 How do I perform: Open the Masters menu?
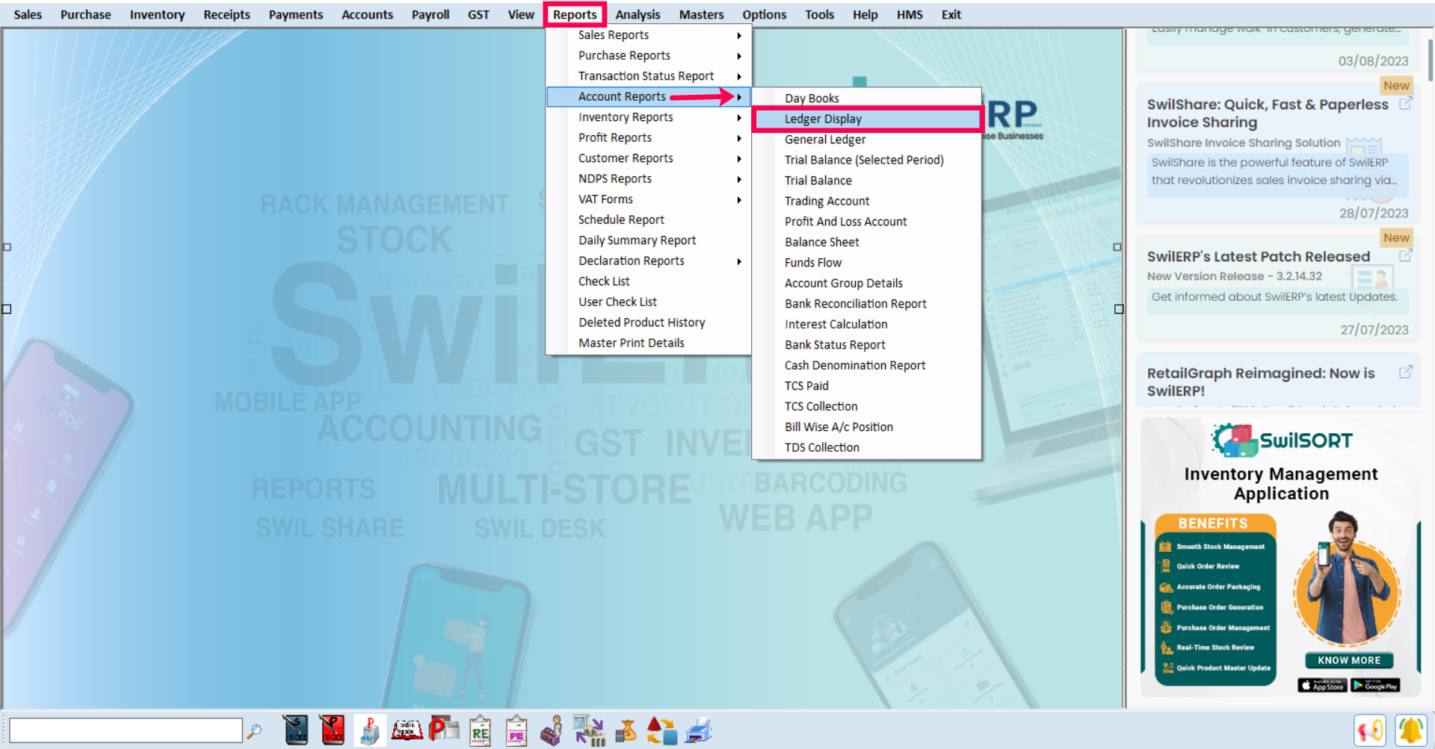(701, 14)
